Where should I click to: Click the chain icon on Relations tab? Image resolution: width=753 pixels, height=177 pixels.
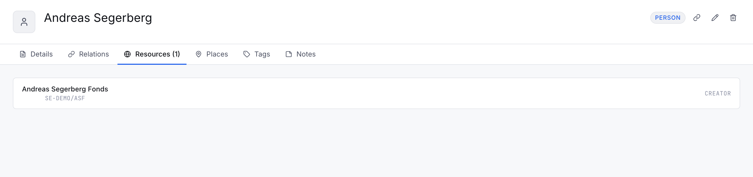tap(71, 54)
